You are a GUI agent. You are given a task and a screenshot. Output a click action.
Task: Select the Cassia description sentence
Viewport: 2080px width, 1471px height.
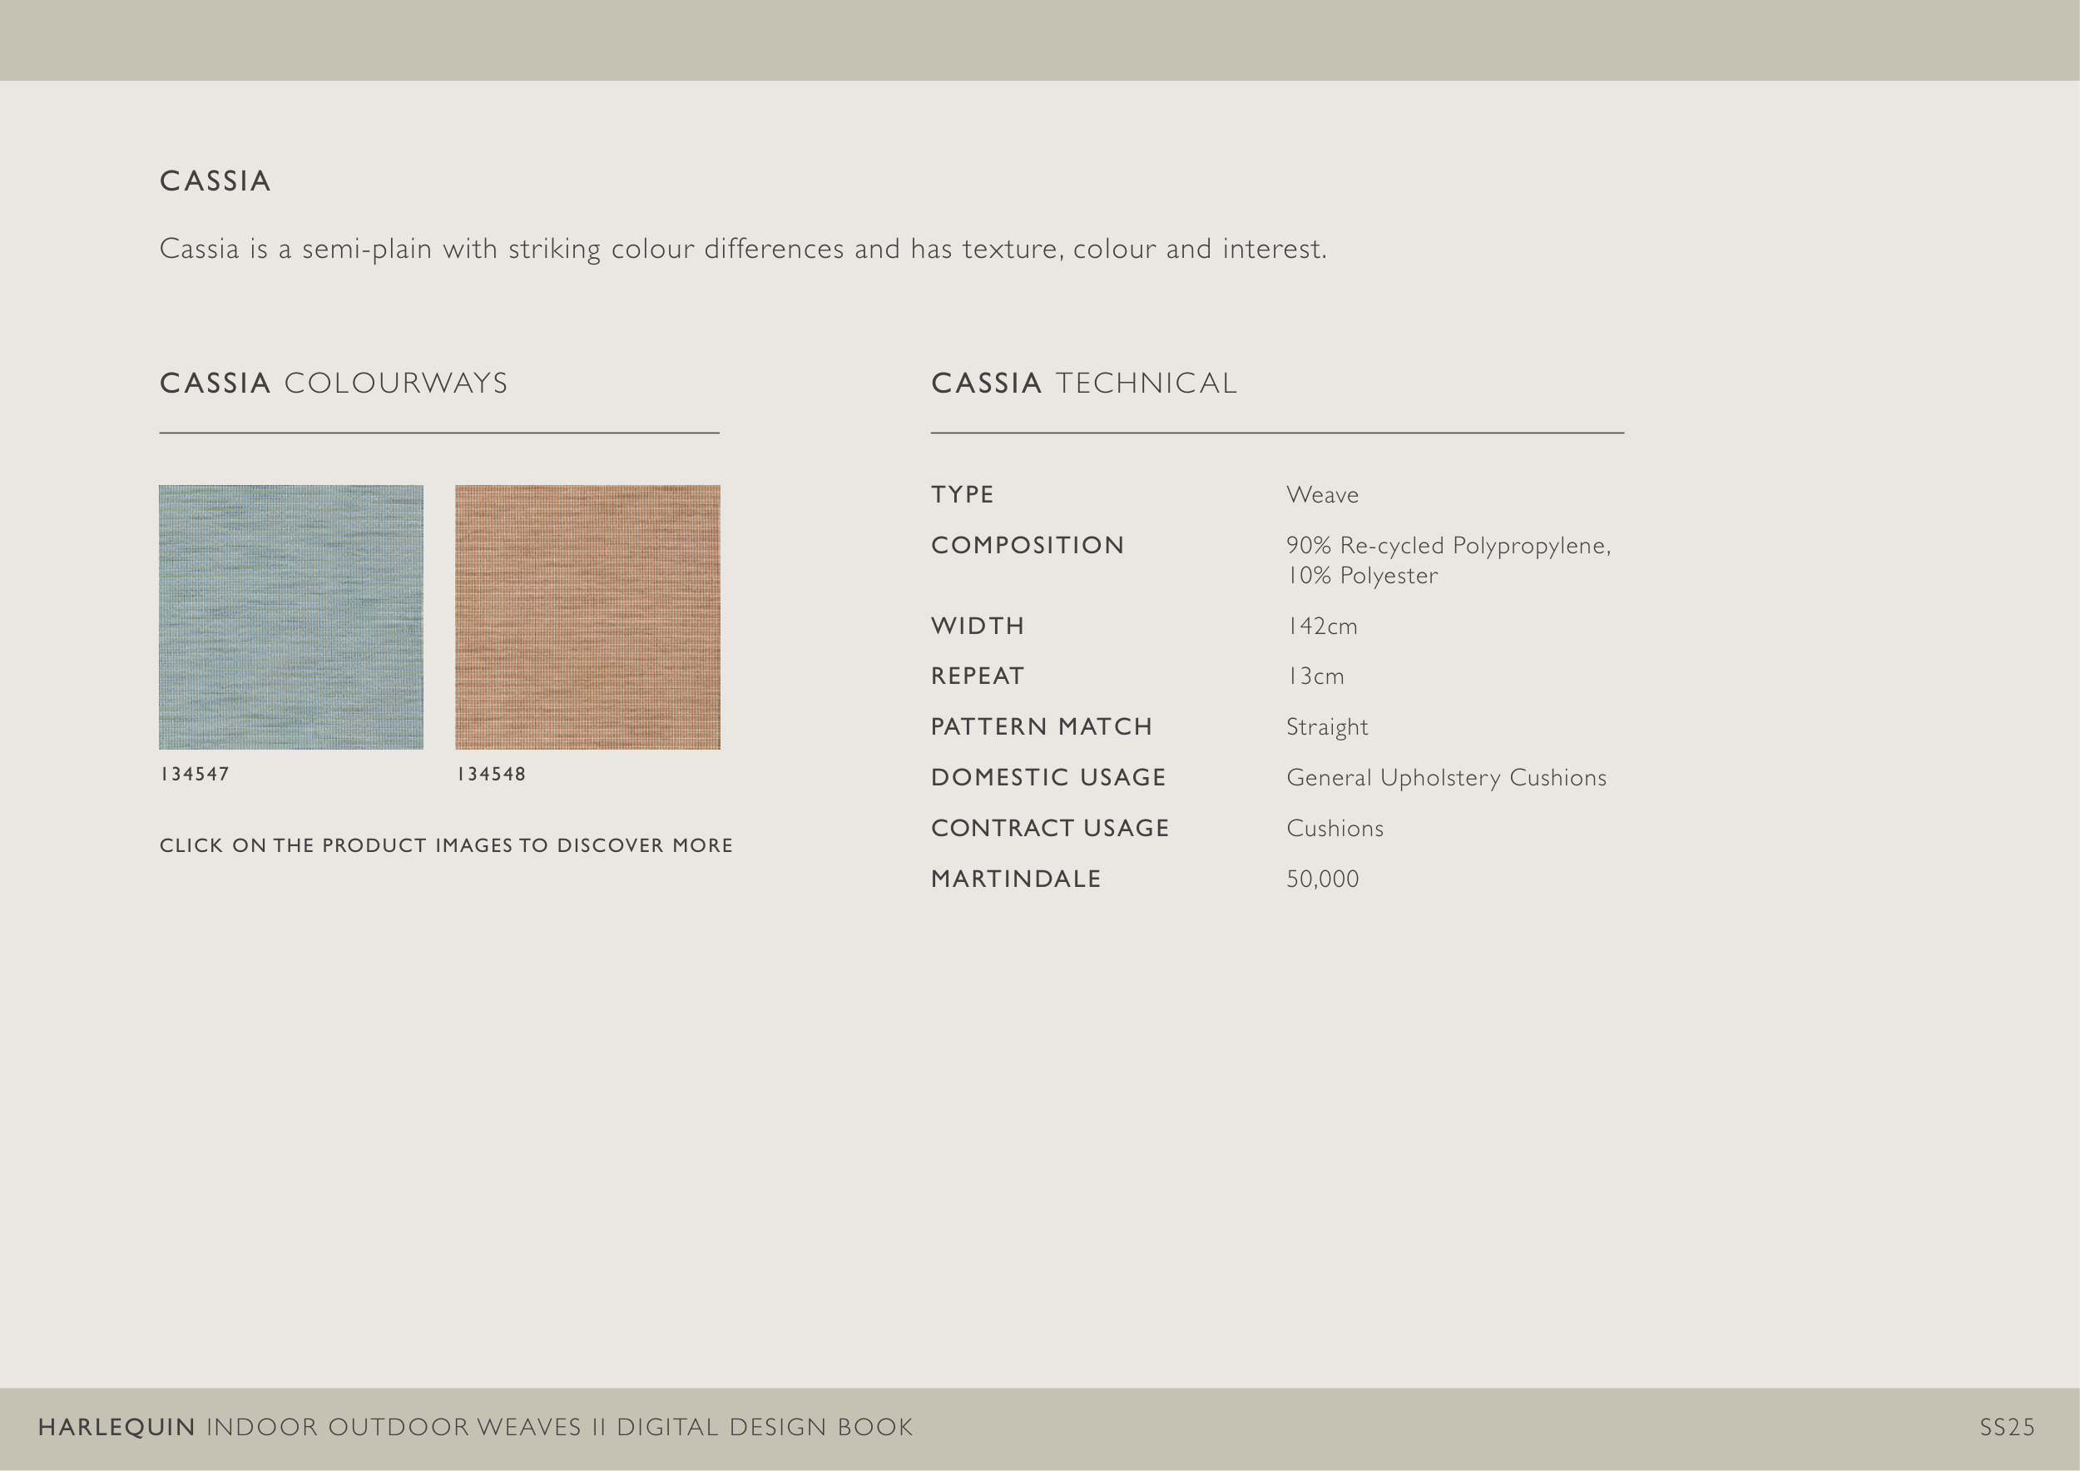pyautogui.click(x=743, y=249)
